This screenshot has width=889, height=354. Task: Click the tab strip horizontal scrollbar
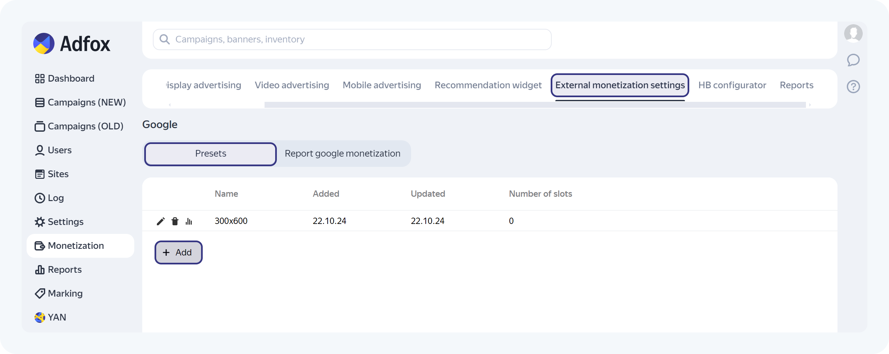tap(535, 105)
